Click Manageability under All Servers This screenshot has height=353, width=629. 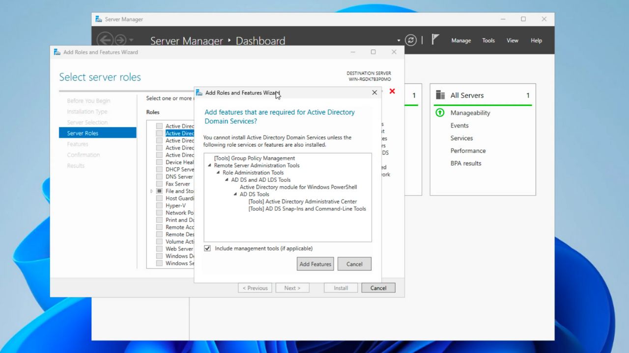click(x=470, y=113)
